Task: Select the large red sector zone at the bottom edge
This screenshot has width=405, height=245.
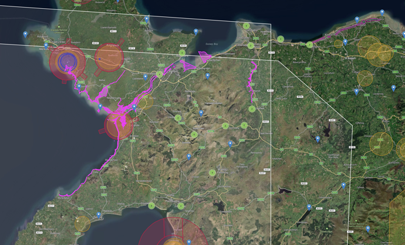Action: pos(173,232)
